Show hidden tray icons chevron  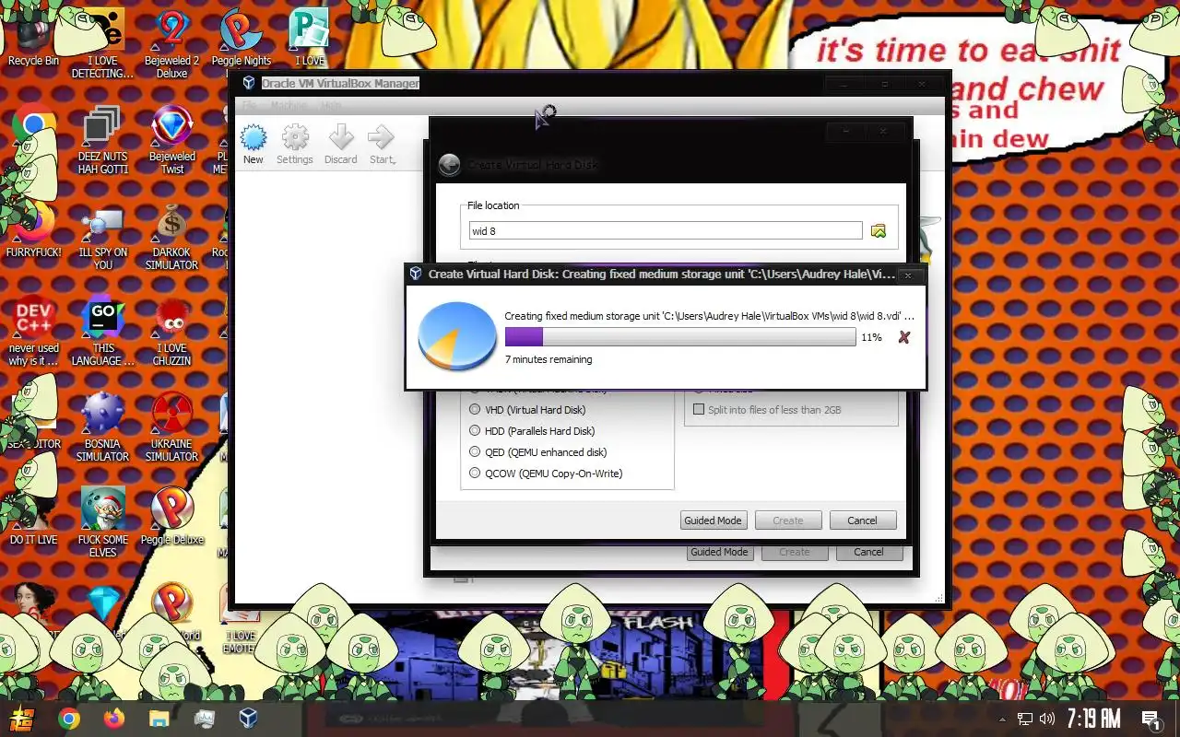click(x=1002, y=719)
